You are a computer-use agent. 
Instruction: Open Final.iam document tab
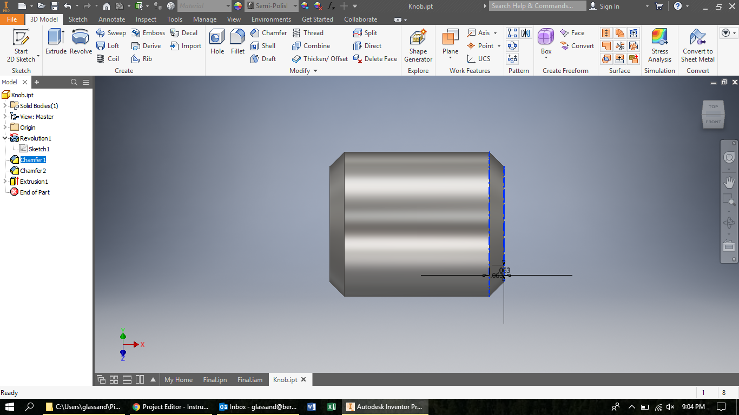pyautogui.click(x=250, y=380)
